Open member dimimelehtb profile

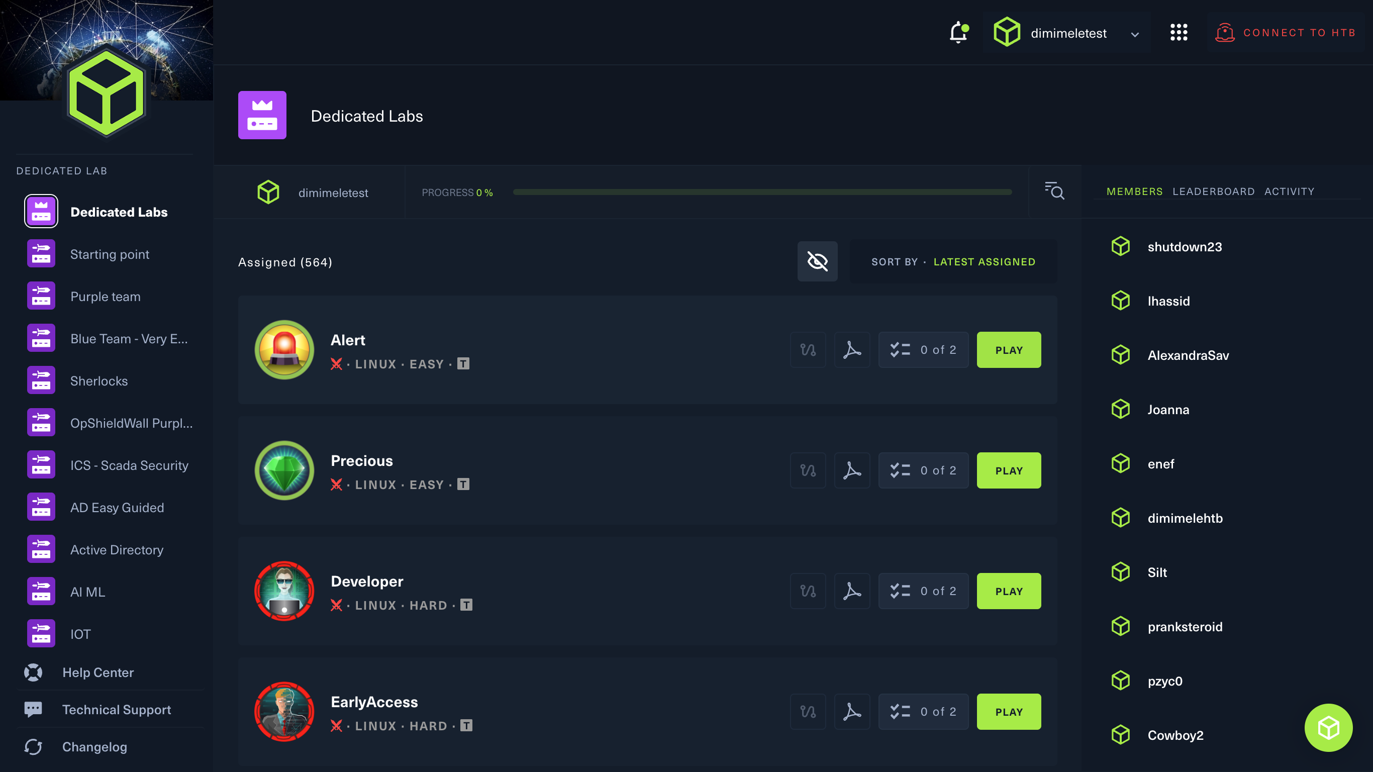[x=1185, y=518]
